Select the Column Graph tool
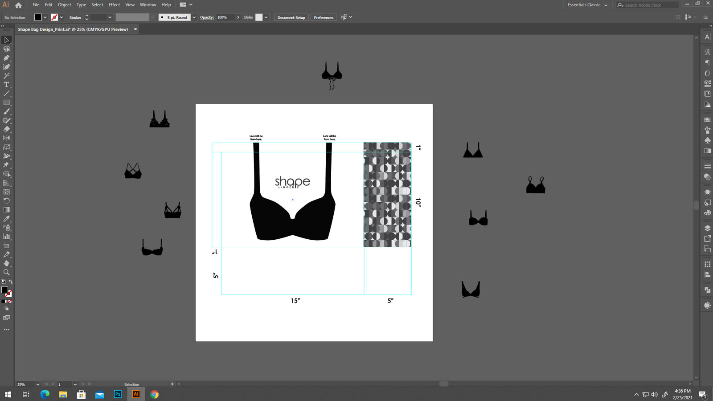The height and width of the screenshot is (401, 713). point(6,237)
